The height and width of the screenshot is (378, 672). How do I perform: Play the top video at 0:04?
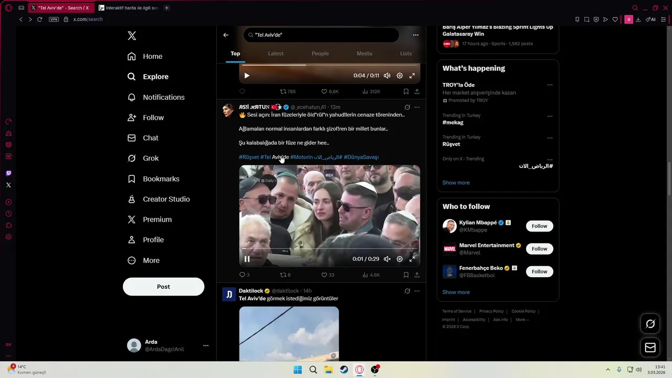(x=247, y=76)
